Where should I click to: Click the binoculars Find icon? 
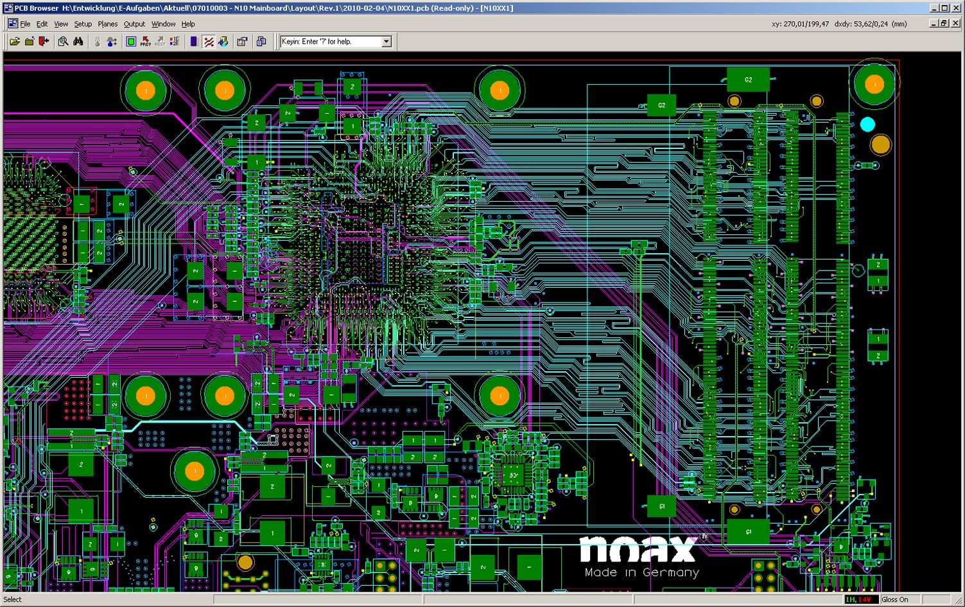(78, 42)
